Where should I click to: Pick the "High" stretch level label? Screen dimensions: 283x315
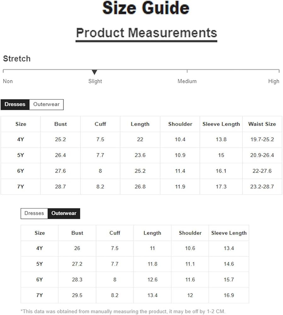(274, 81)
